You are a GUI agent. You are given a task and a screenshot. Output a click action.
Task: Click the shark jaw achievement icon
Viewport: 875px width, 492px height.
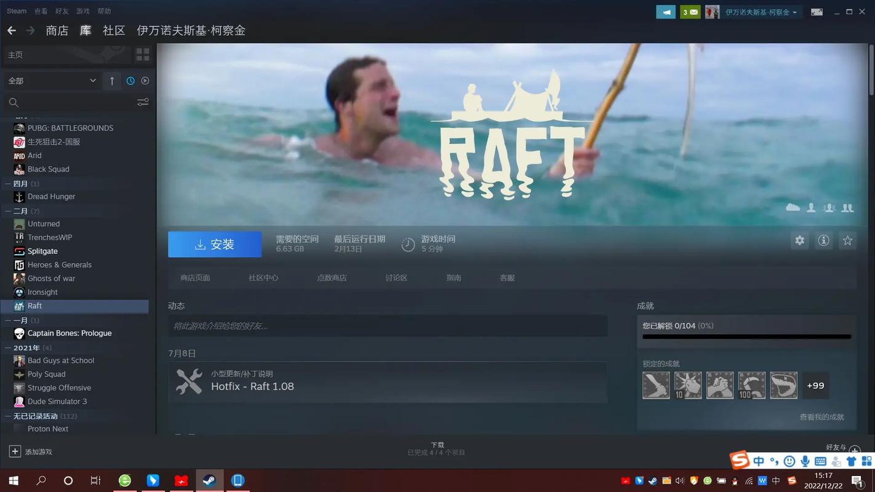coord(783,386)
